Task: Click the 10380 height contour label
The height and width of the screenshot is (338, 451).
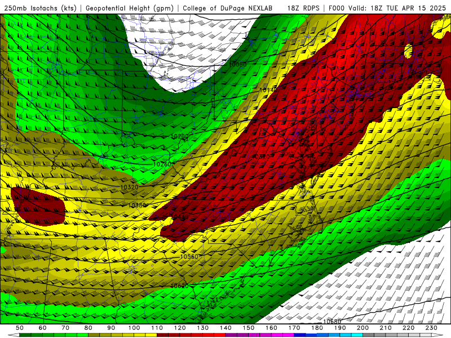Action: (x=137, y=205)
